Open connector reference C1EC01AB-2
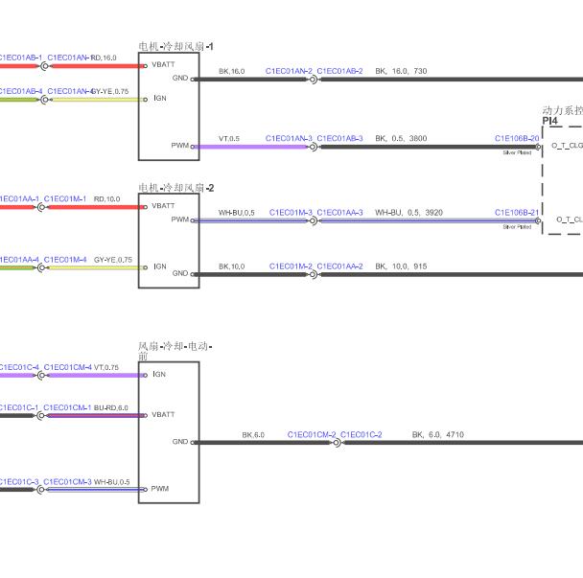 [339, 71]
